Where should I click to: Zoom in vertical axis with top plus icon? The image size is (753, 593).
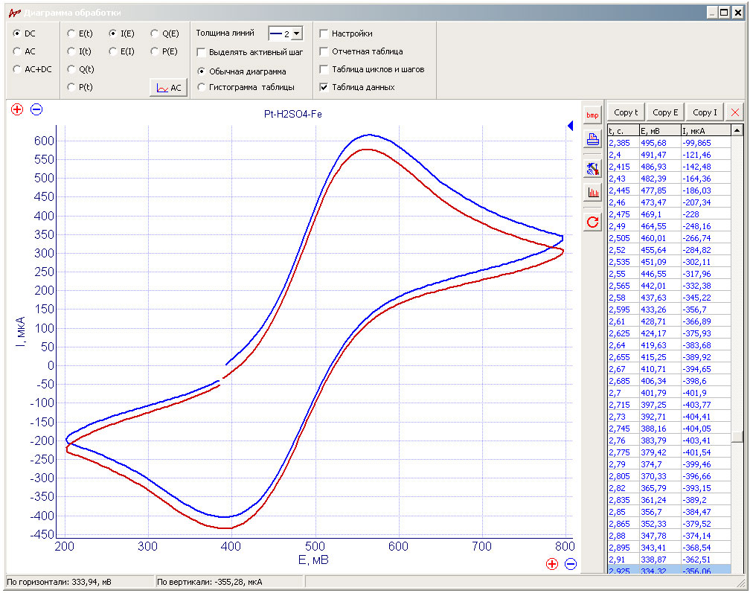tap(17, 109)
